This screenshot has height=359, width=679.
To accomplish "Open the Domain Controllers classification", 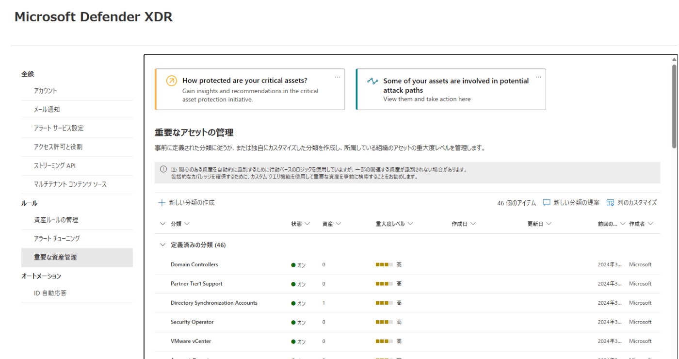I will pyautogui.click(x=194, y=264).
